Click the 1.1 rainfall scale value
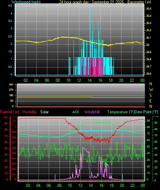The height and width of the screenshot is (190, 160). [14, 121]
